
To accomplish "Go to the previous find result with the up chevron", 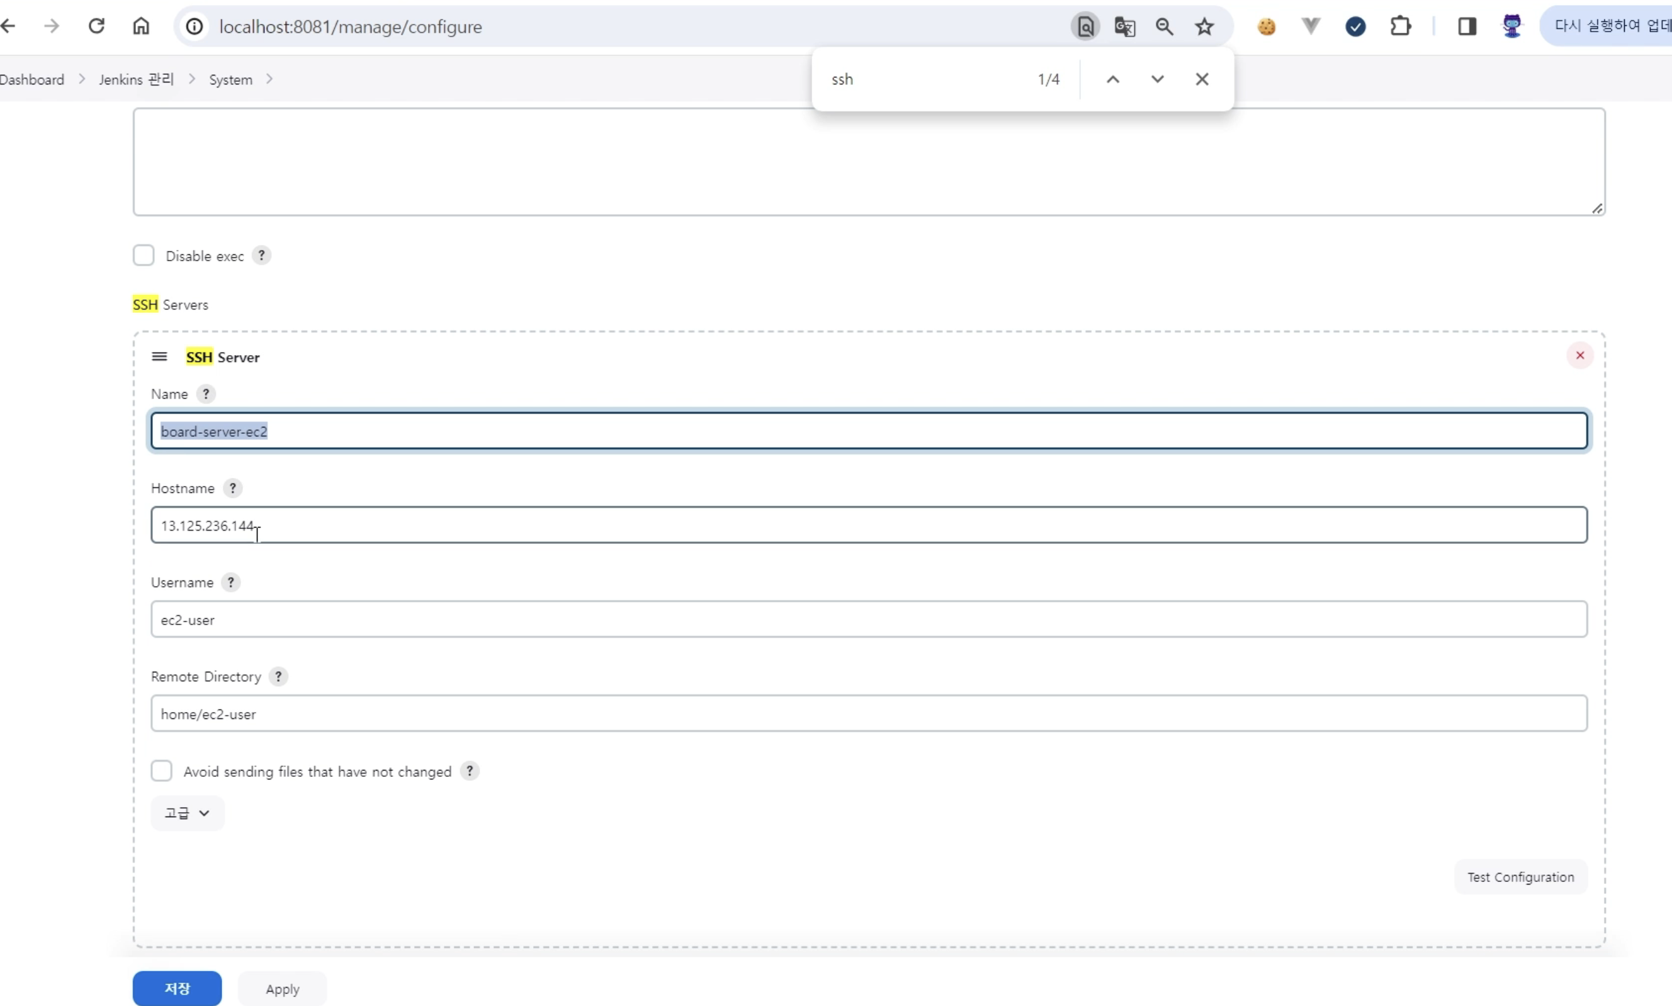I will pyautogui.click(x=1112, y=79).
